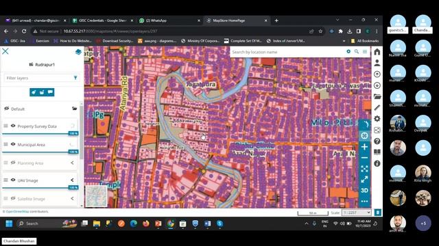
Task: Open the catalog folder icon in sidebar
Action: (377, 96)
